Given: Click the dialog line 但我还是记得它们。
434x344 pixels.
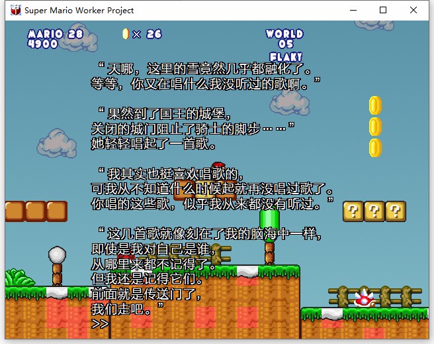Looking at the screenshot, I should [147, 279].
